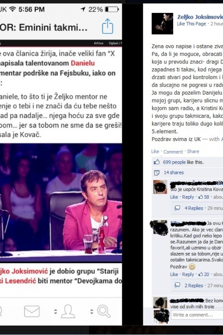
Task: Open the Oglasi menu item
Action: coord(114,43)
